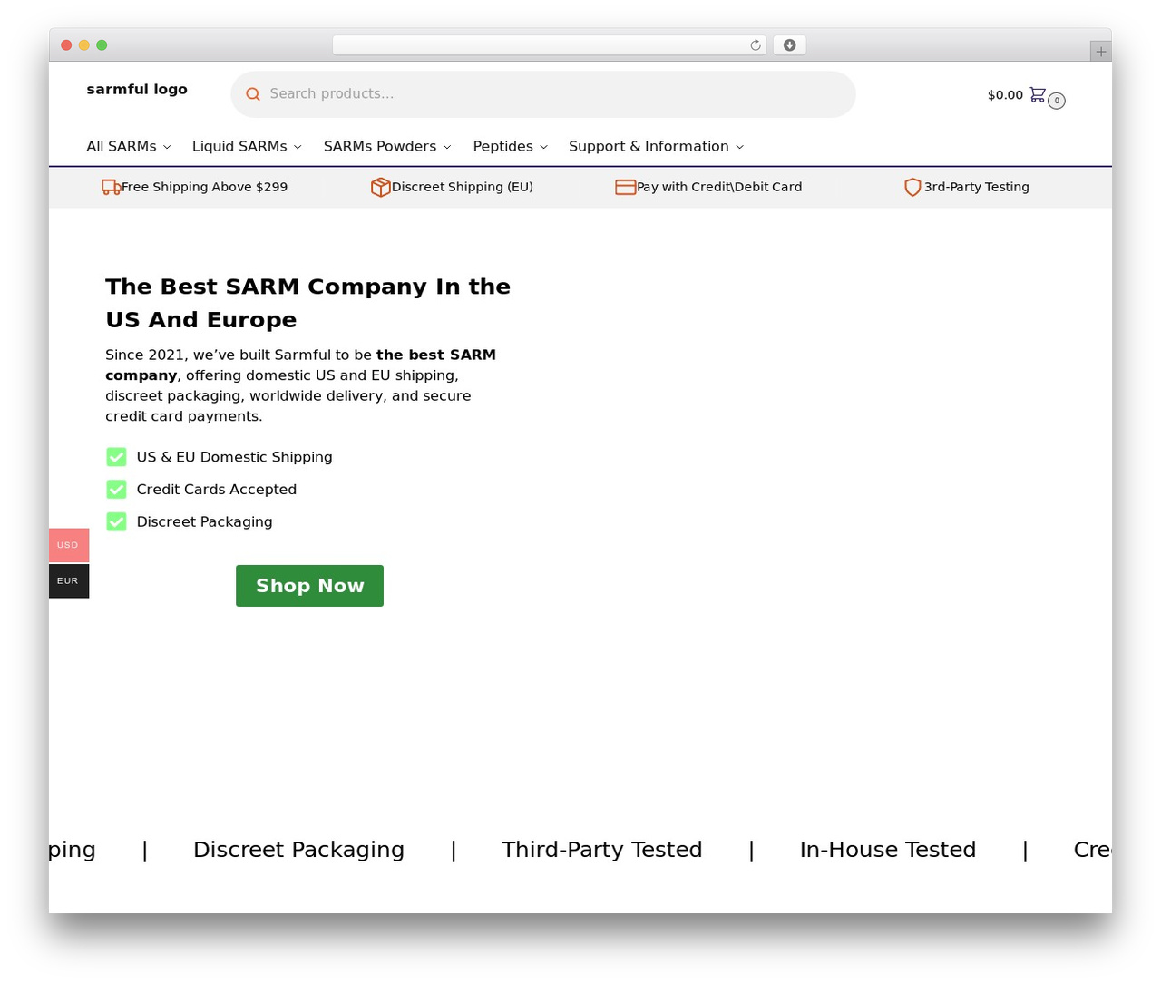This screenshot has height=983, width=1161.
Task: Open the shopping cart icon
Action: [1038, 94]
